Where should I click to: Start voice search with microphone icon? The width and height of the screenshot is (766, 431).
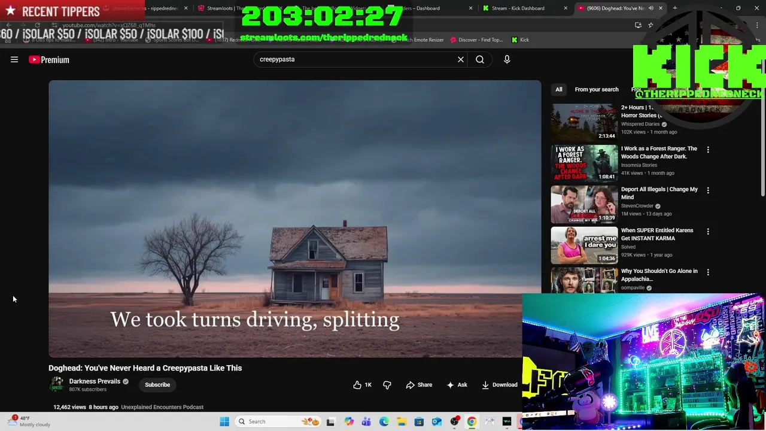coord(507,59)
